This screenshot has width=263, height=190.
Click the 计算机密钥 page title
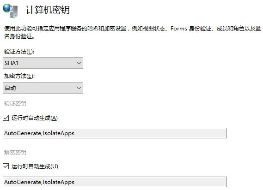[x=48, y=10]
